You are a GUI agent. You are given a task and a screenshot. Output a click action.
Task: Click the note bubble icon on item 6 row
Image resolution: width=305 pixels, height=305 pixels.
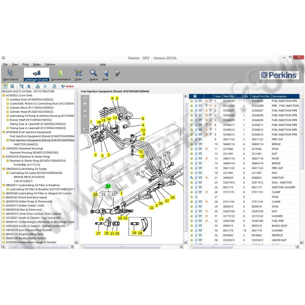pyautogui.click(x=207, y=125)
